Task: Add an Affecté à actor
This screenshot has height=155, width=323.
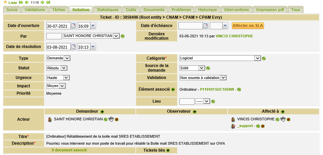Action: point(283,112)
